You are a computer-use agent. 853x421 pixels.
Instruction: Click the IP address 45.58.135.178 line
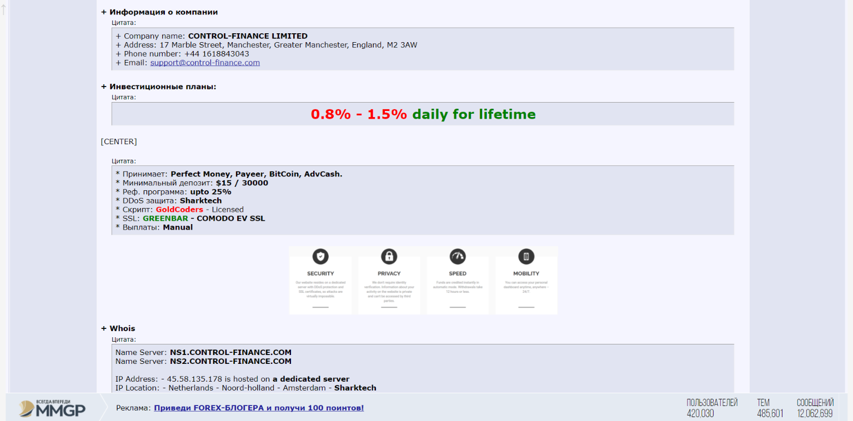(x=232, y=379)
